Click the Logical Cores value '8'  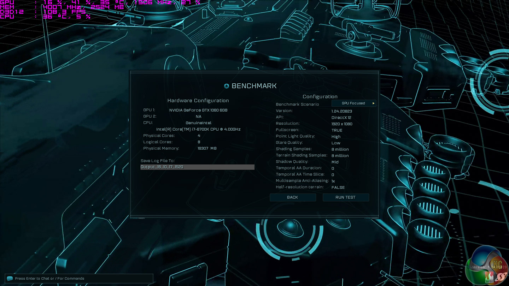(x=199, y=142)
